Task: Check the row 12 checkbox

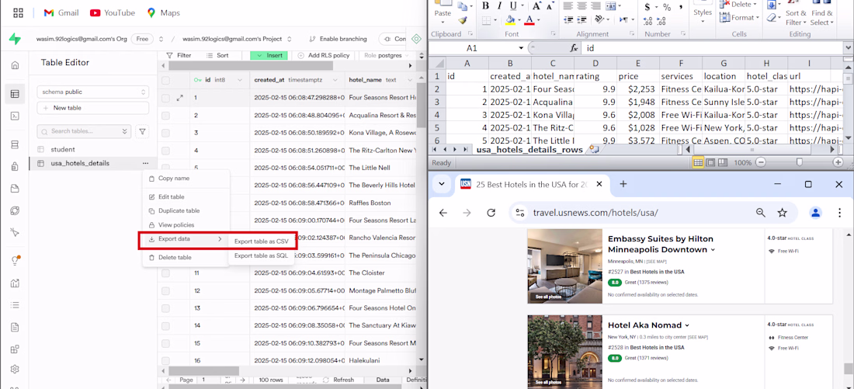Action: coord(165,291)
